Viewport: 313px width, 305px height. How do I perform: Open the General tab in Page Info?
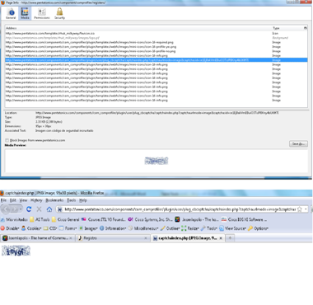11,13
